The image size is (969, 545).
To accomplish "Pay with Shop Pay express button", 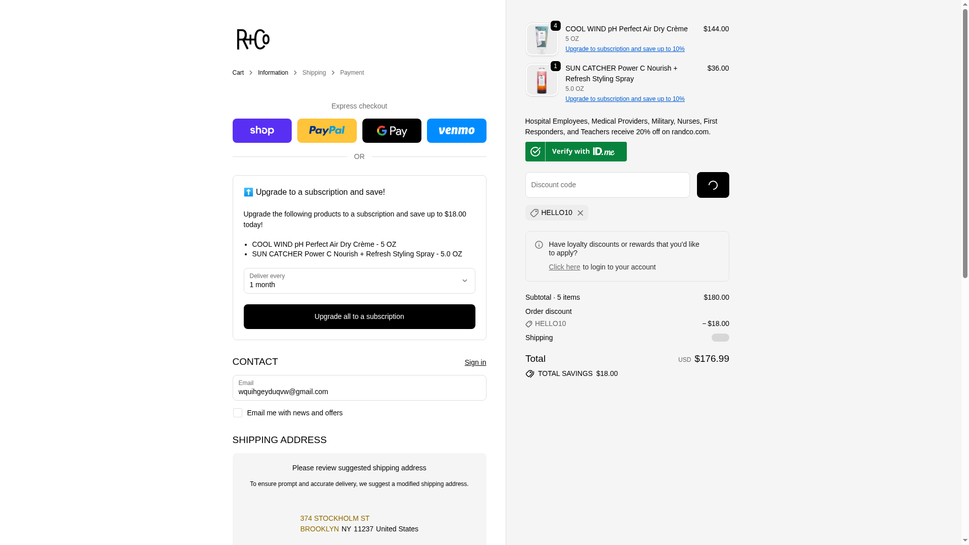I will (262, 131).
